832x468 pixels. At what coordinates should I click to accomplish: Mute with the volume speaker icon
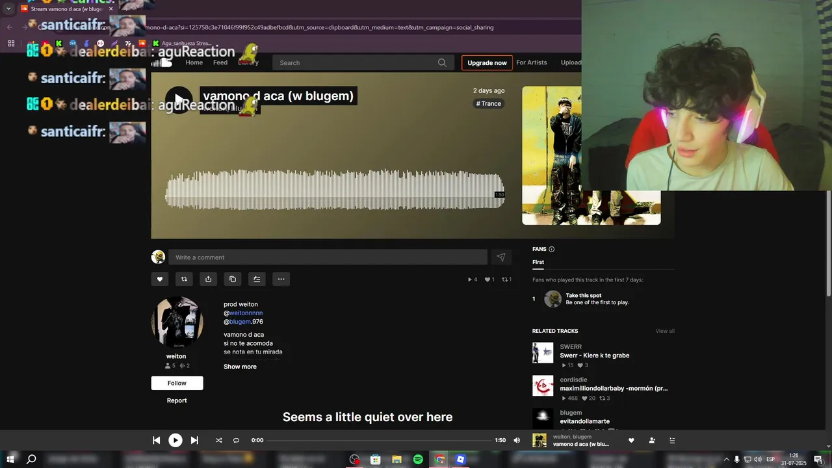coord(517,440)
